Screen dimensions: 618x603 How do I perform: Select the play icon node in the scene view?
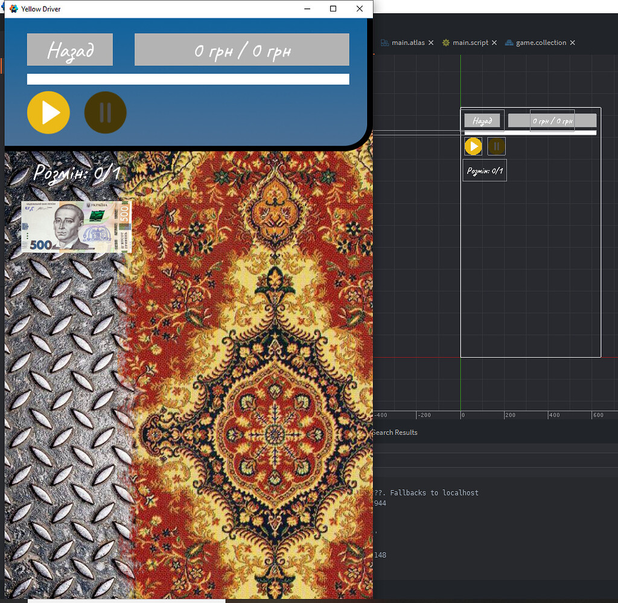473,146
